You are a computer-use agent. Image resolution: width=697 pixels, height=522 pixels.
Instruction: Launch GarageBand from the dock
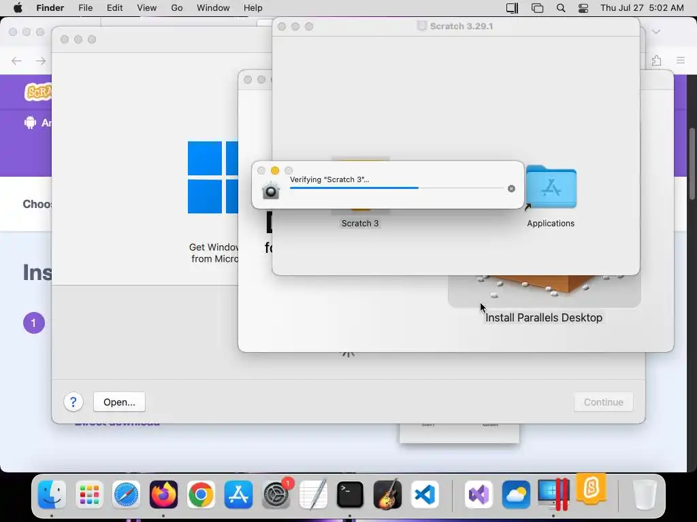pyautogui.click(x=387, y=494)
